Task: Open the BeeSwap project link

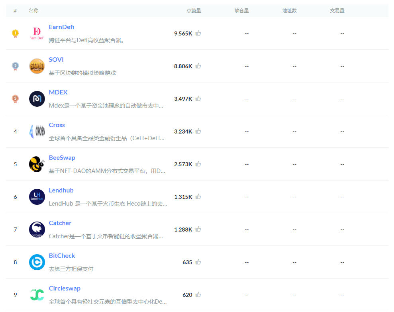Action: pyautogui.click(x=62, y=158)
